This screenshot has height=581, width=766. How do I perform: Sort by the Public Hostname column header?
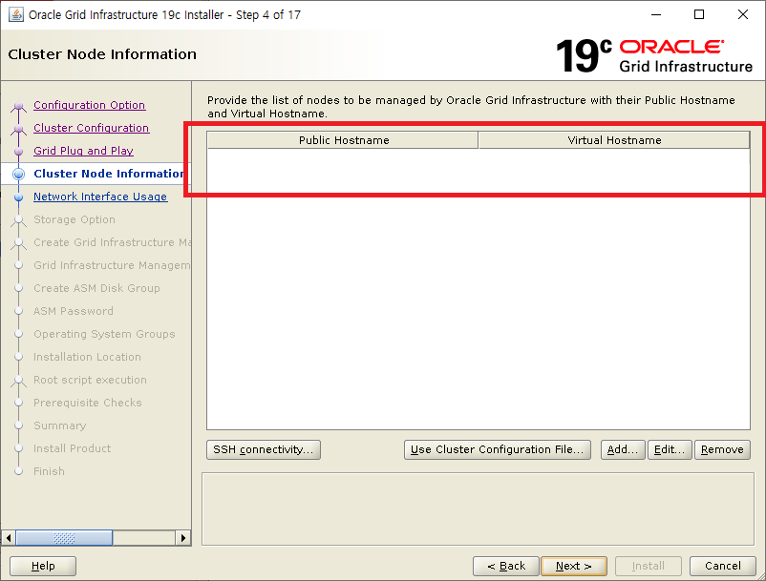click(x=343, y=140)
